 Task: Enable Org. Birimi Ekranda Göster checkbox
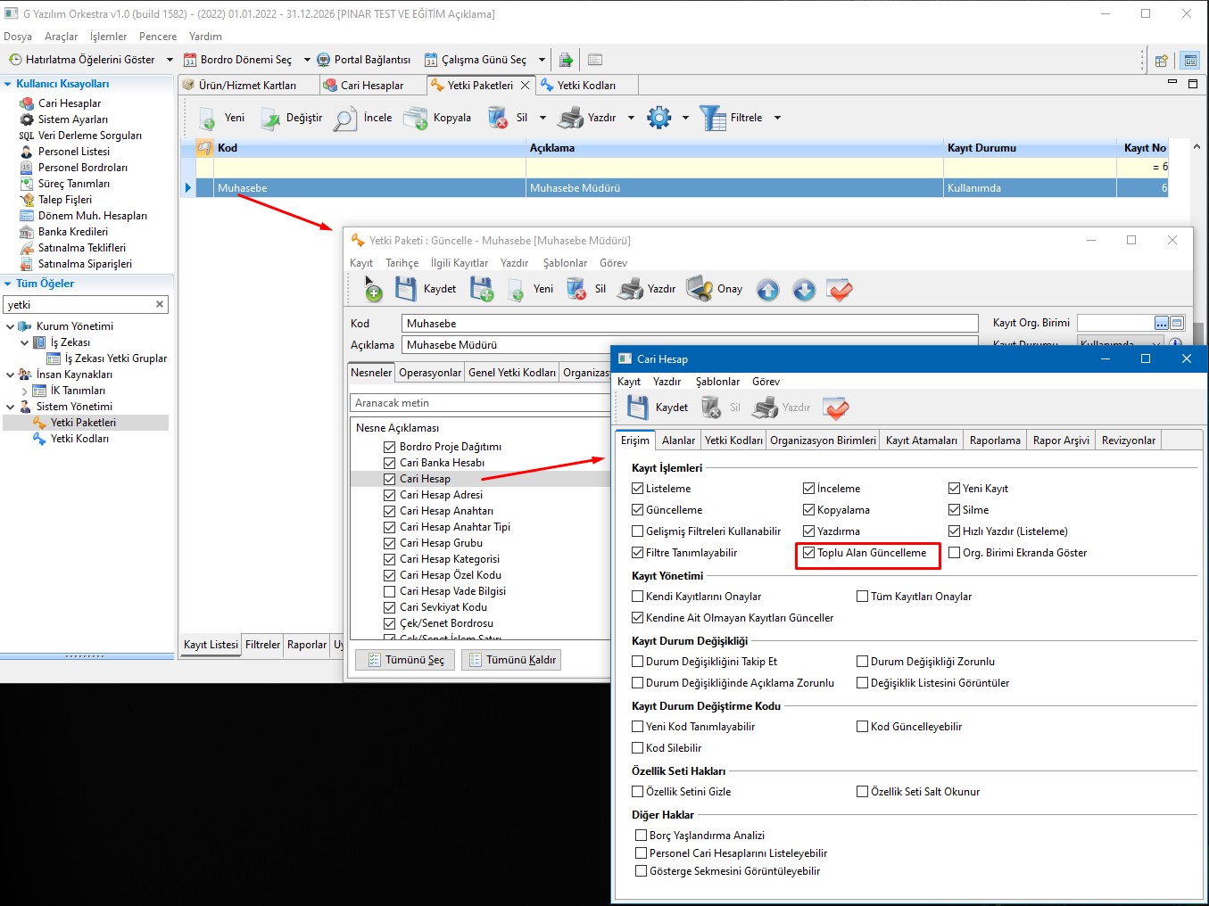[954, 553]
